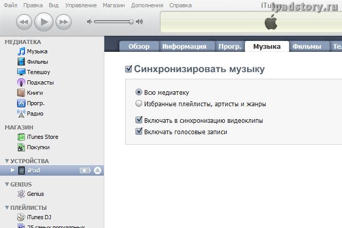Open the Genius atom icon
The height and width of the screenshot is (228, 342).
coord(21,194)
